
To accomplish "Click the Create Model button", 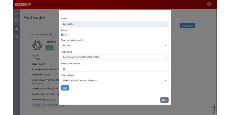I will [x=188, y=26].
